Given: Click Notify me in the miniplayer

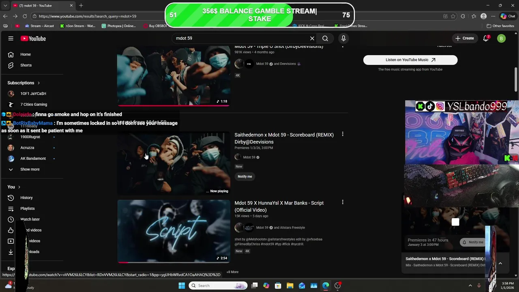Looking at the screenshot, I should click(x=472, y=242).
